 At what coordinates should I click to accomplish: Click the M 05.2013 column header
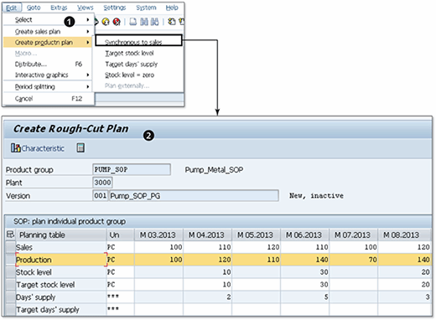point(256,235)
